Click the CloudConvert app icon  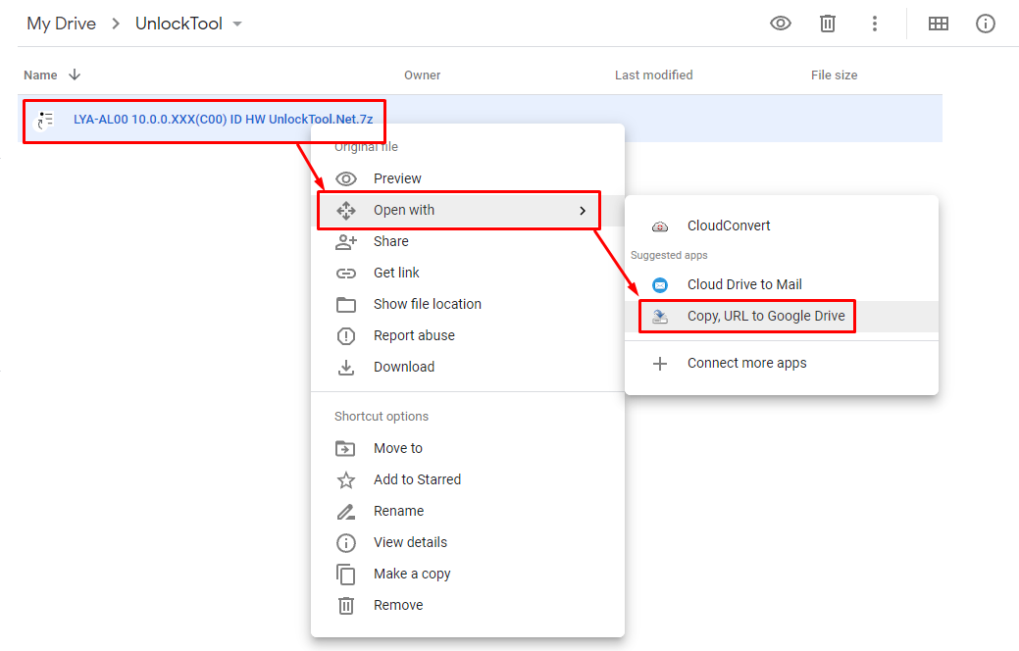pyautogui.click(x=660, y=226)
